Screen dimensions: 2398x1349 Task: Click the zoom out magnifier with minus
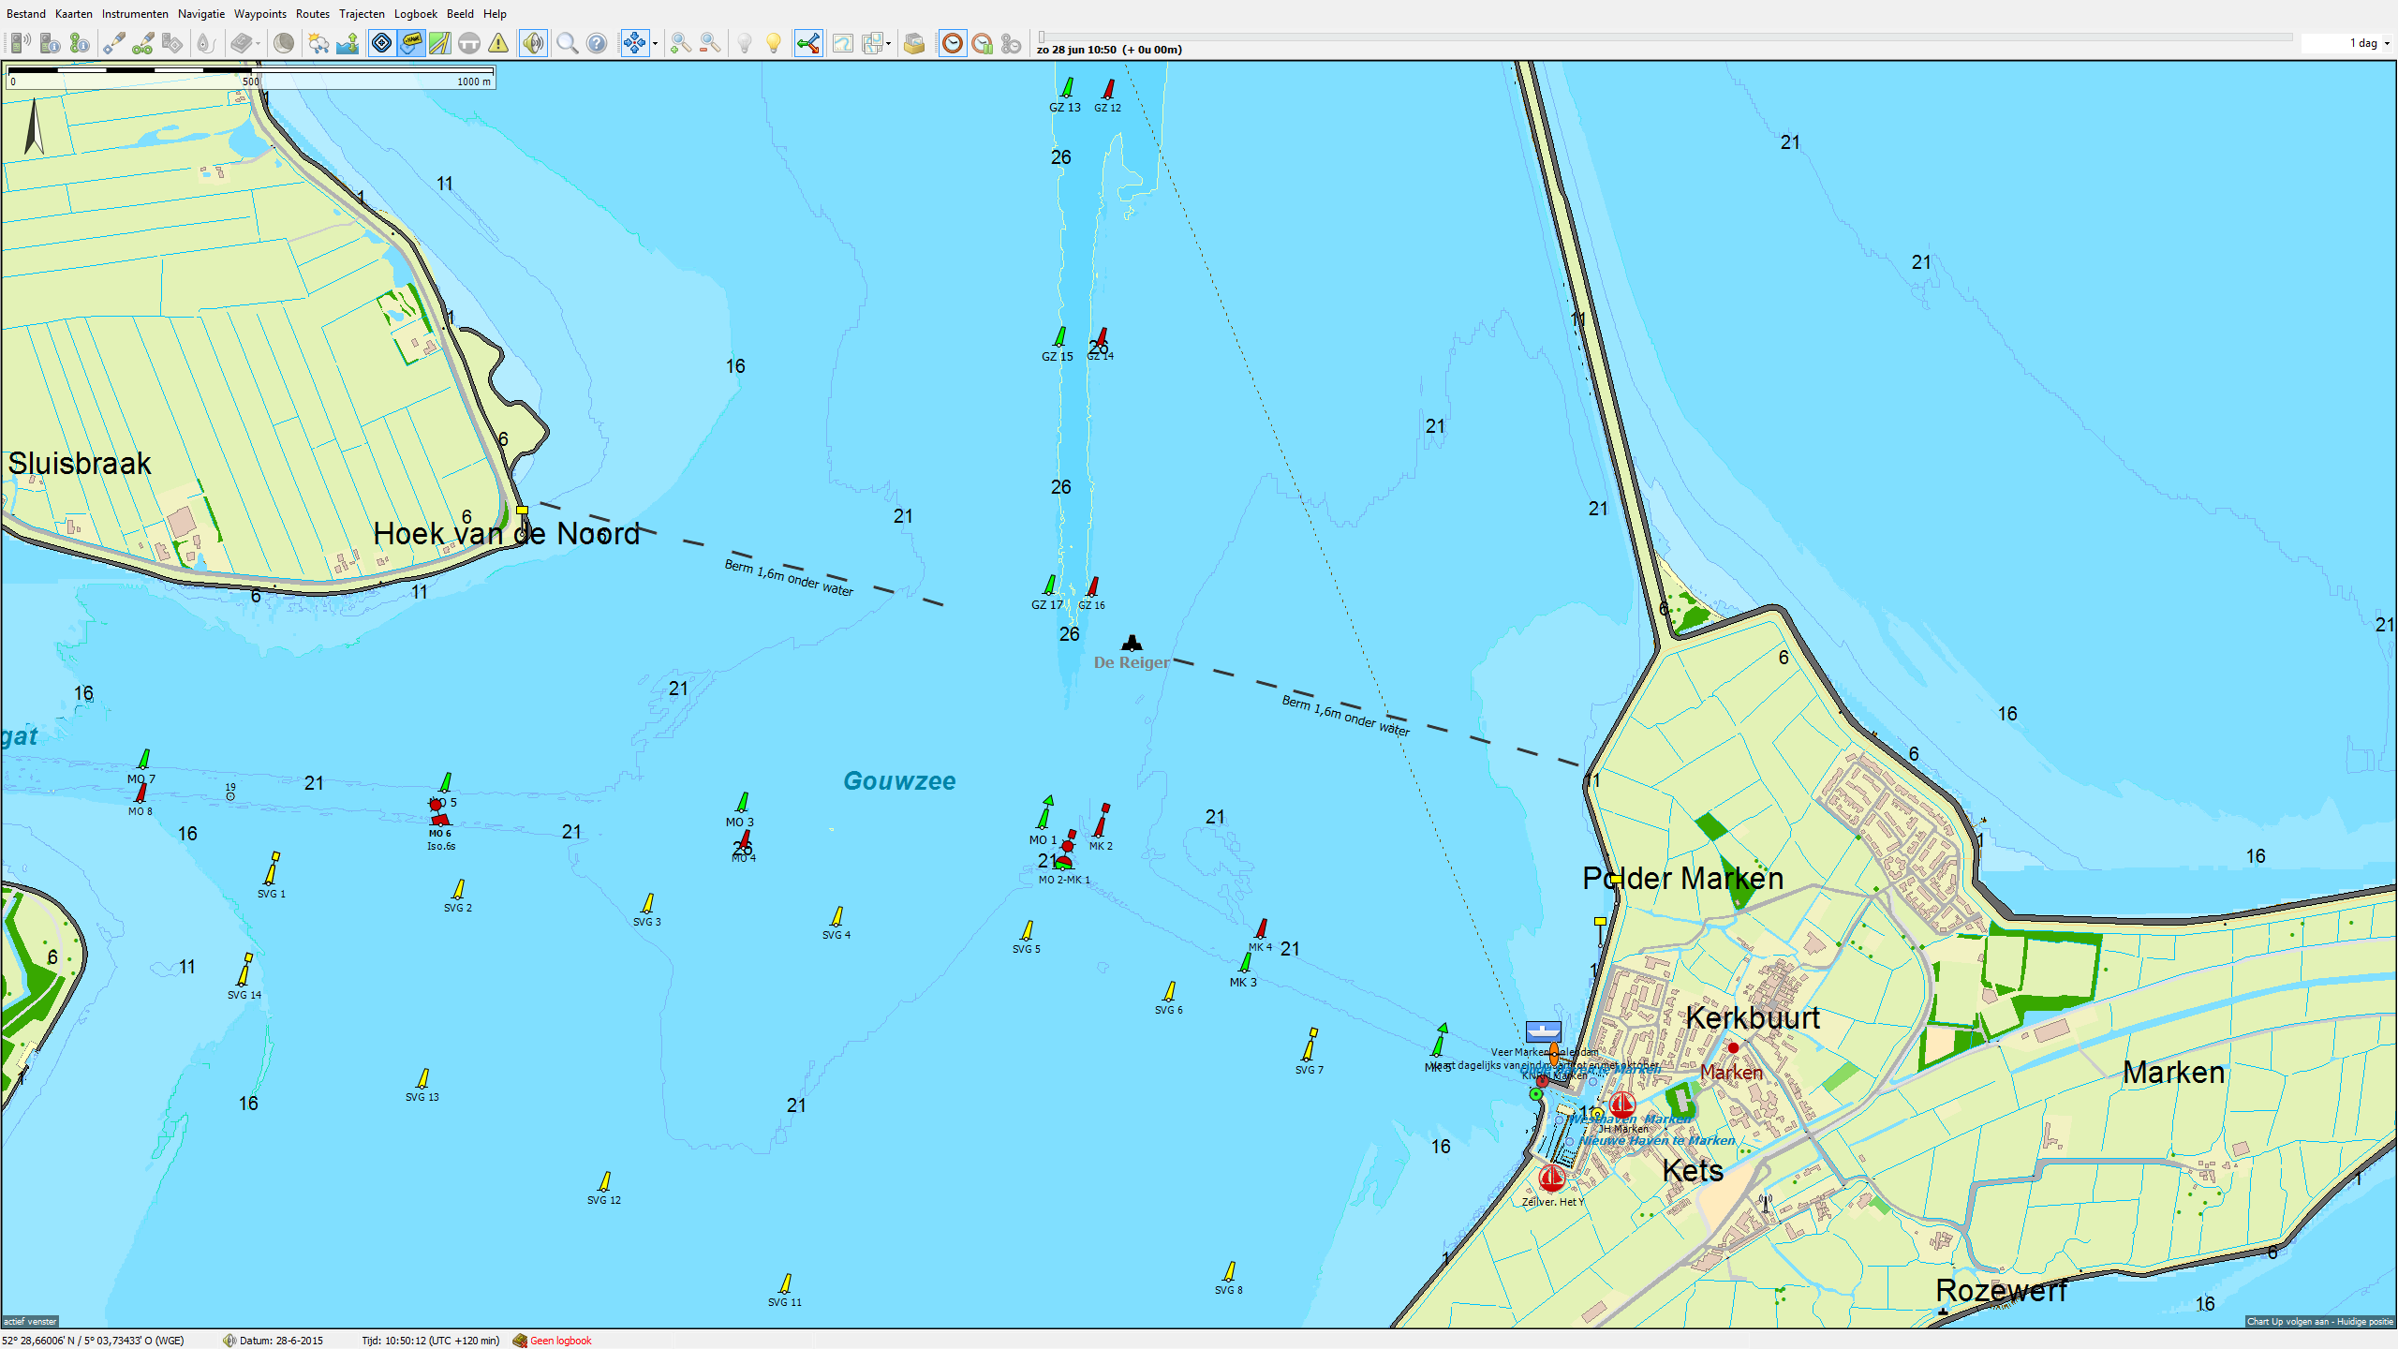[710, 43]
